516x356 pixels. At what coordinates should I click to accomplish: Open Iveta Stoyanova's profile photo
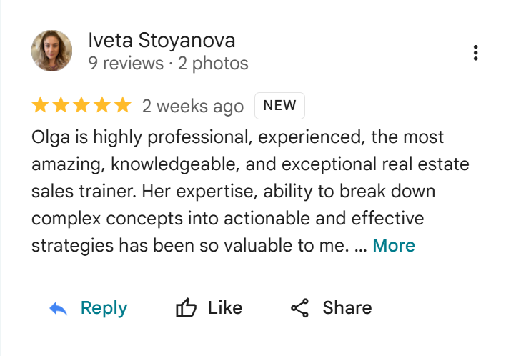point(52,51)
